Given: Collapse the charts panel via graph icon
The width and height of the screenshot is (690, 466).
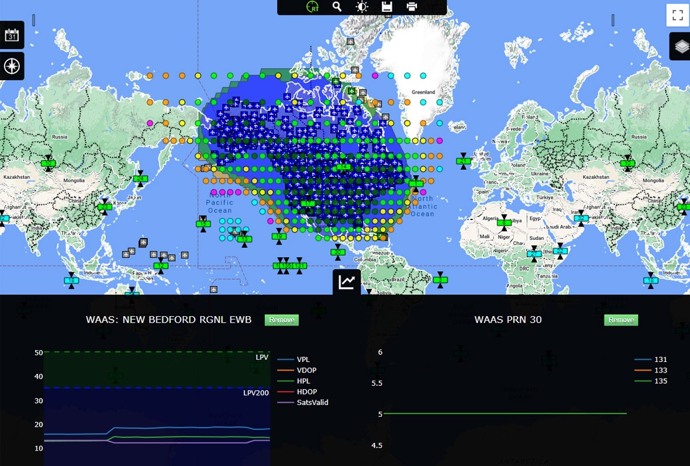Looking at the screenshot, I should click(x=346, y=282).
